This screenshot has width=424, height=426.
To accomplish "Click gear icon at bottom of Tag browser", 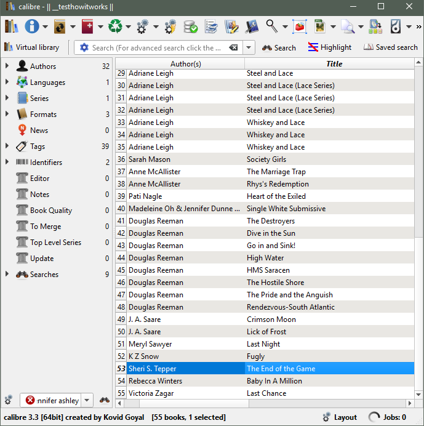I will [8, 400].
